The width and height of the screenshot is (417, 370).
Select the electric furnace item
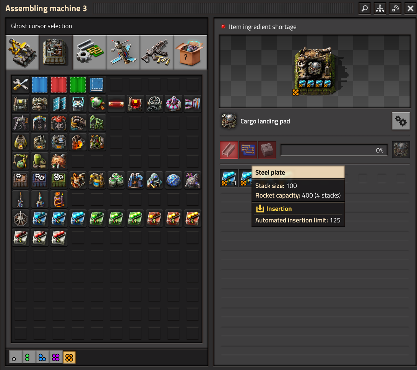[59, 142]
